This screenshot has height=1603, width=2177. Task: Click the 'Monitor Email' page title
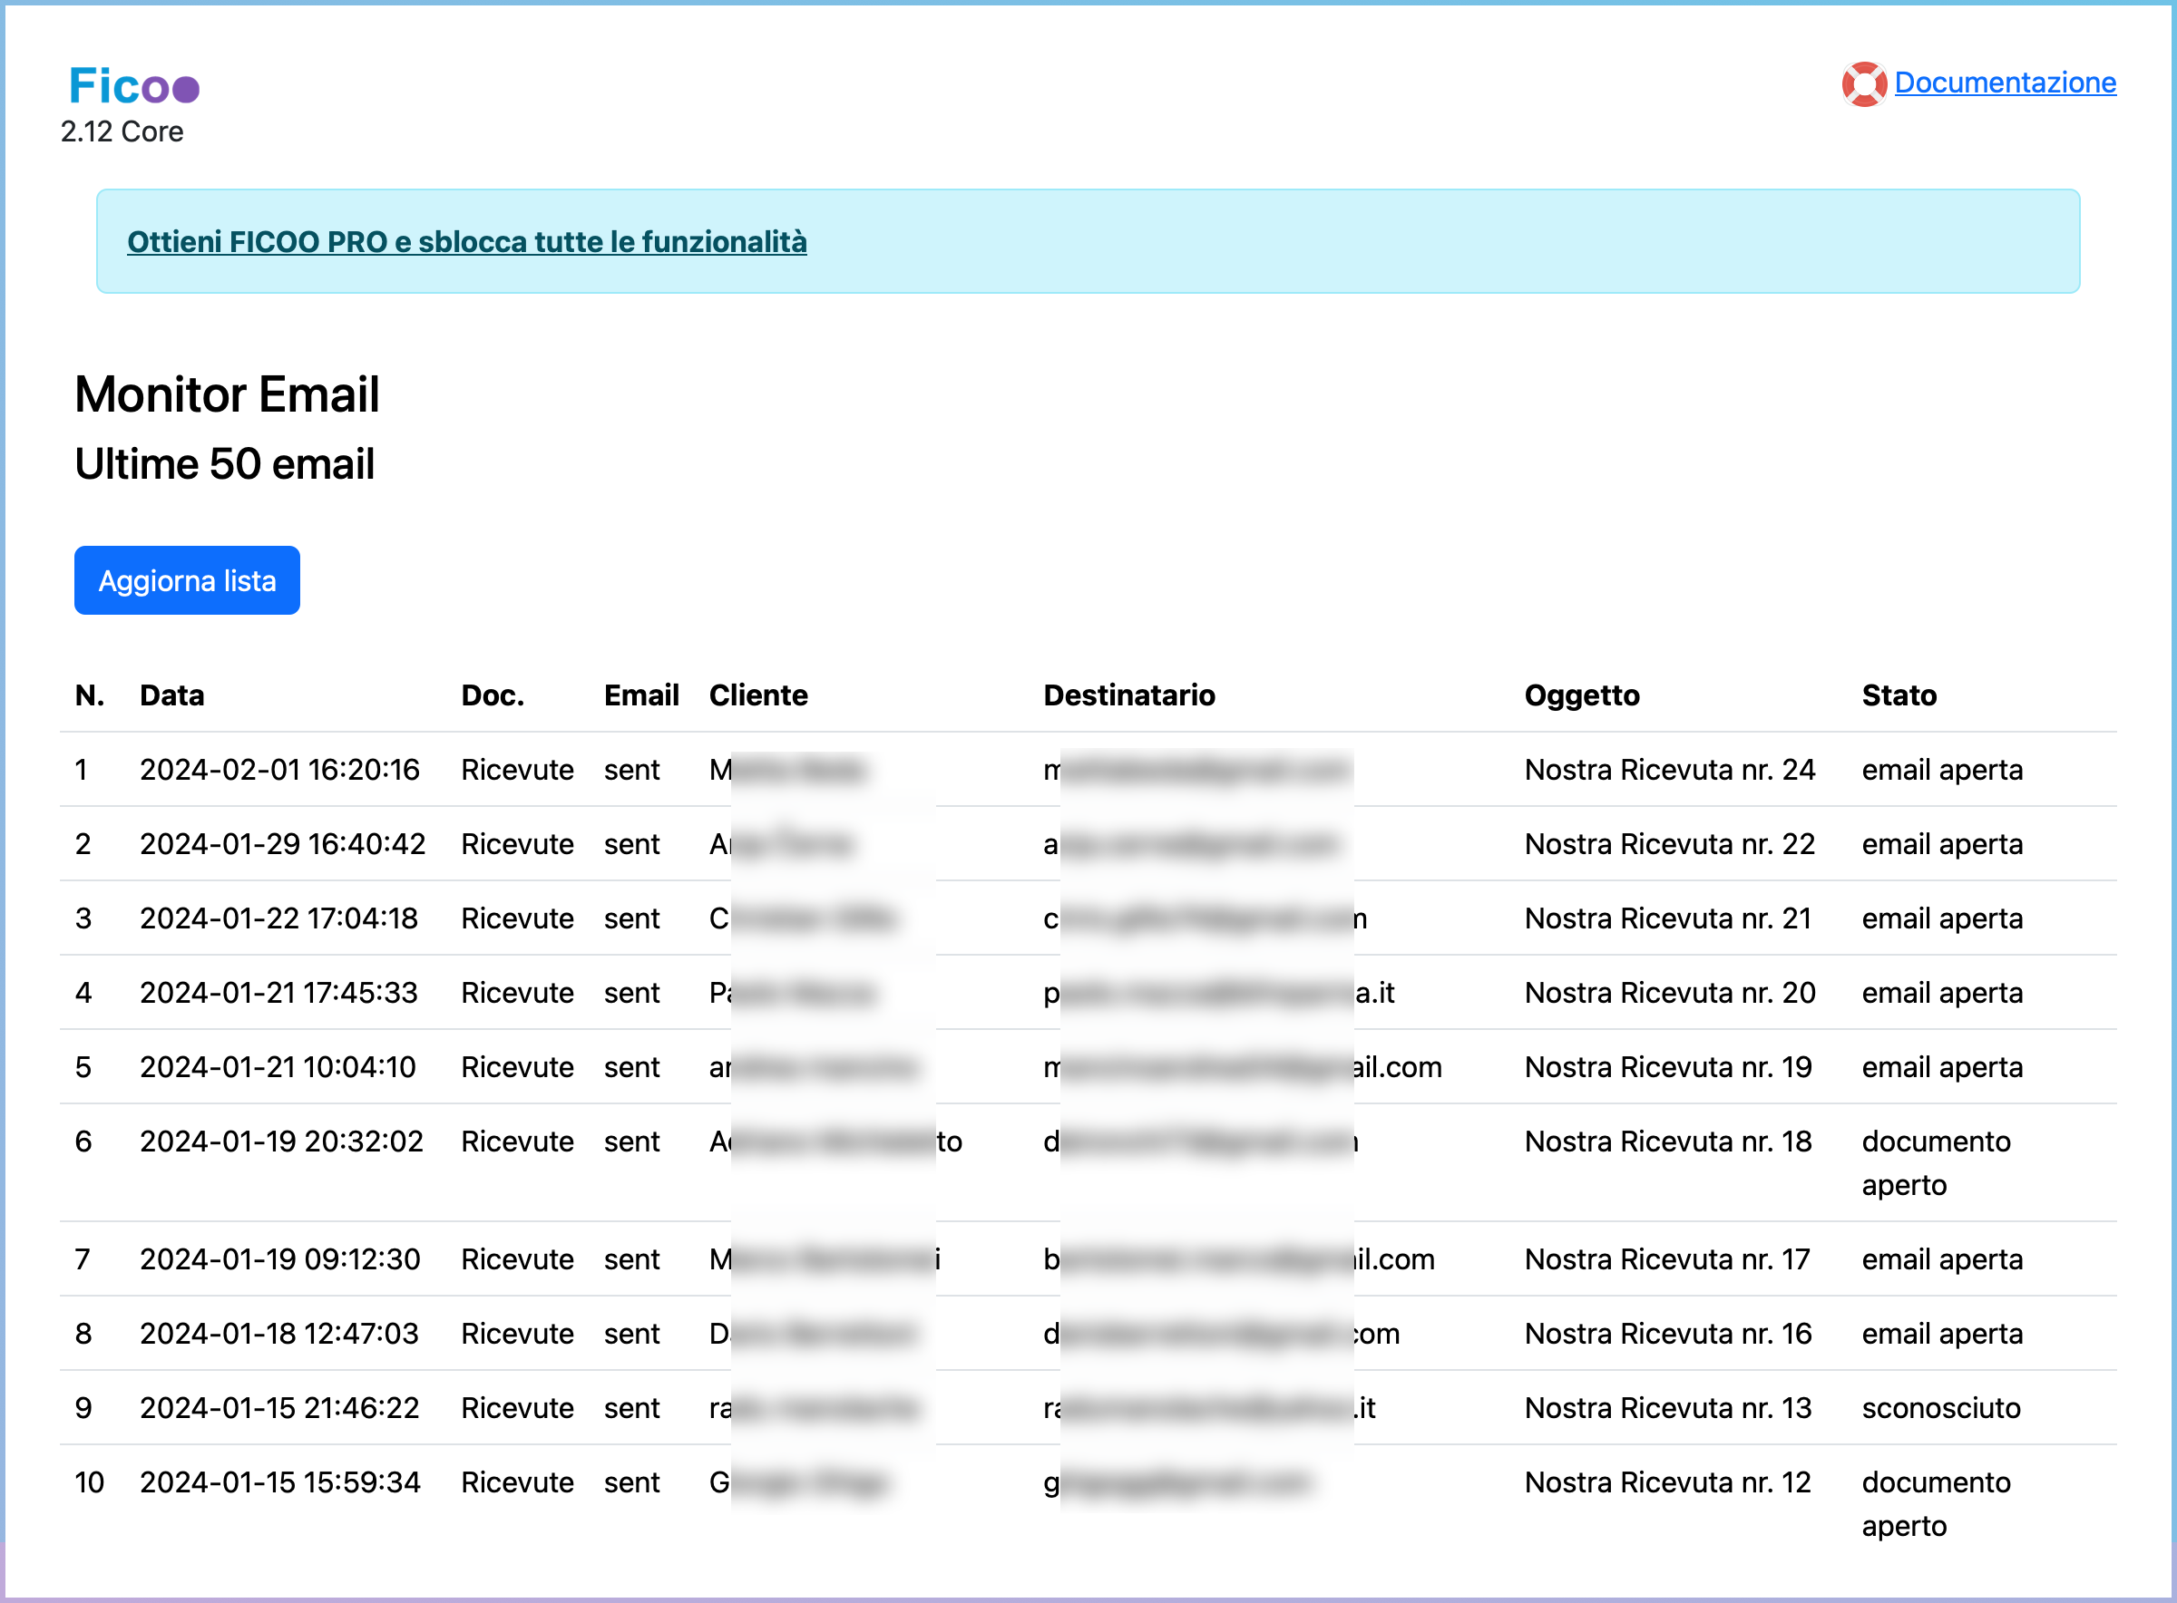(x=226, y=394)
